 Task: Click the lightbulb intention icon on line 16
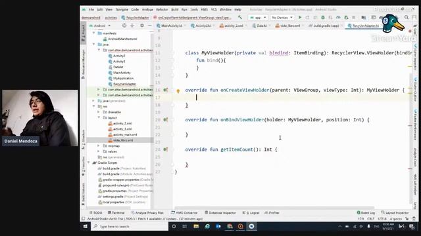[x=178, y=91]
